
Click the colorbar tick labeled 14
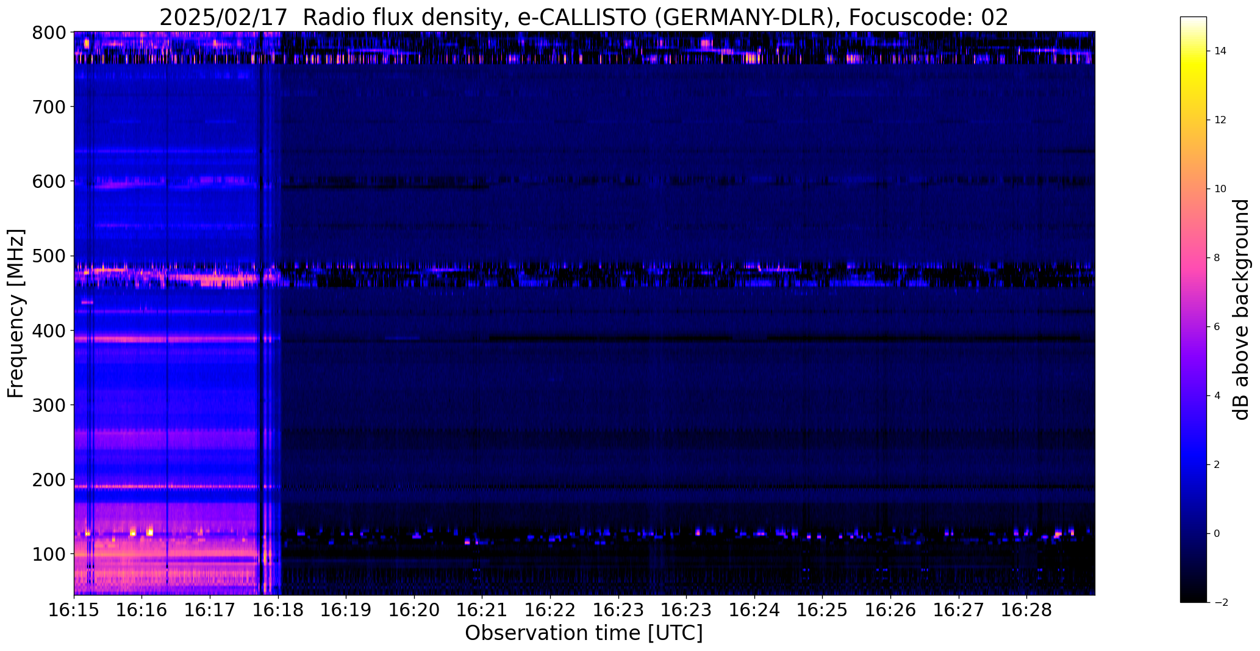(x=1220, y=51)
